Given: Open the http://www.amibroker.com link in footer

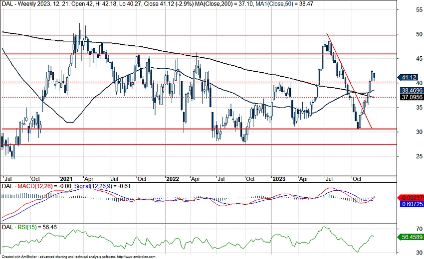Looking at the screenshot, I should (x=136, y=257).
